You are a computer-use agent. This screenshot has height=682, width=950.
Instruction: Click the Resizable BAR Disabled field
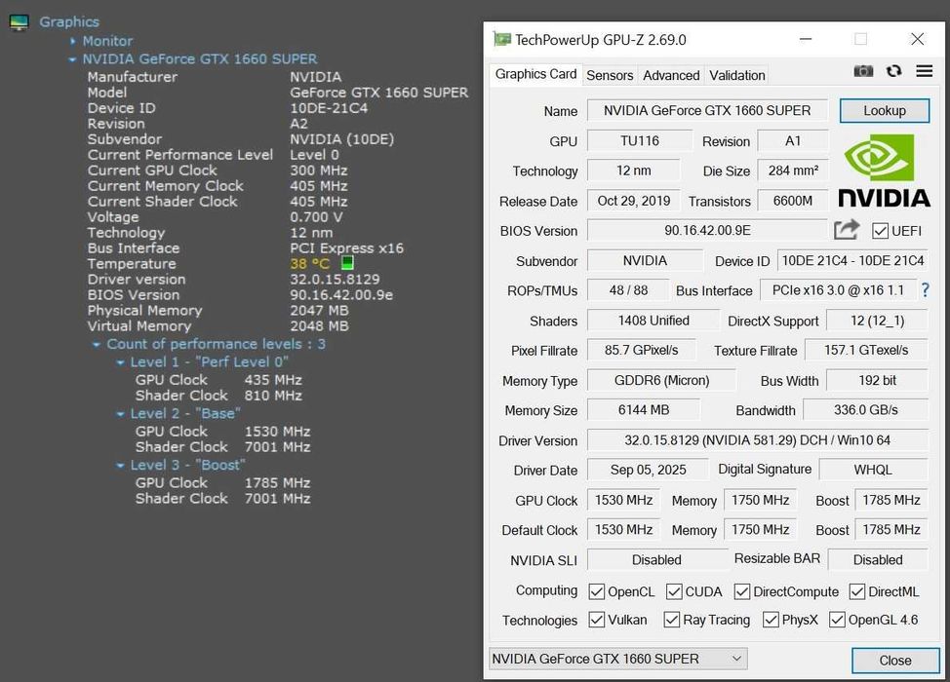click(x=878, y=560)
